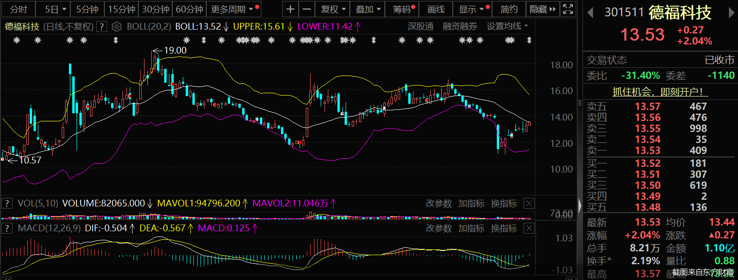Toggle the 简约 simple view mode
This screenshot has height=280, width=738.
(x=509, y=9)
